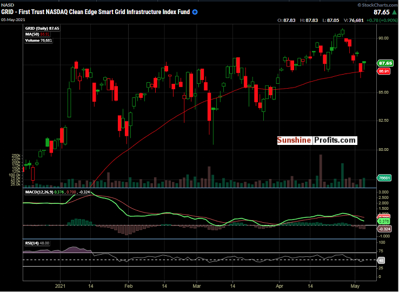399x292 pixels.
Task: Click the large 87.65 last price in header
Action: click(382, 12)
